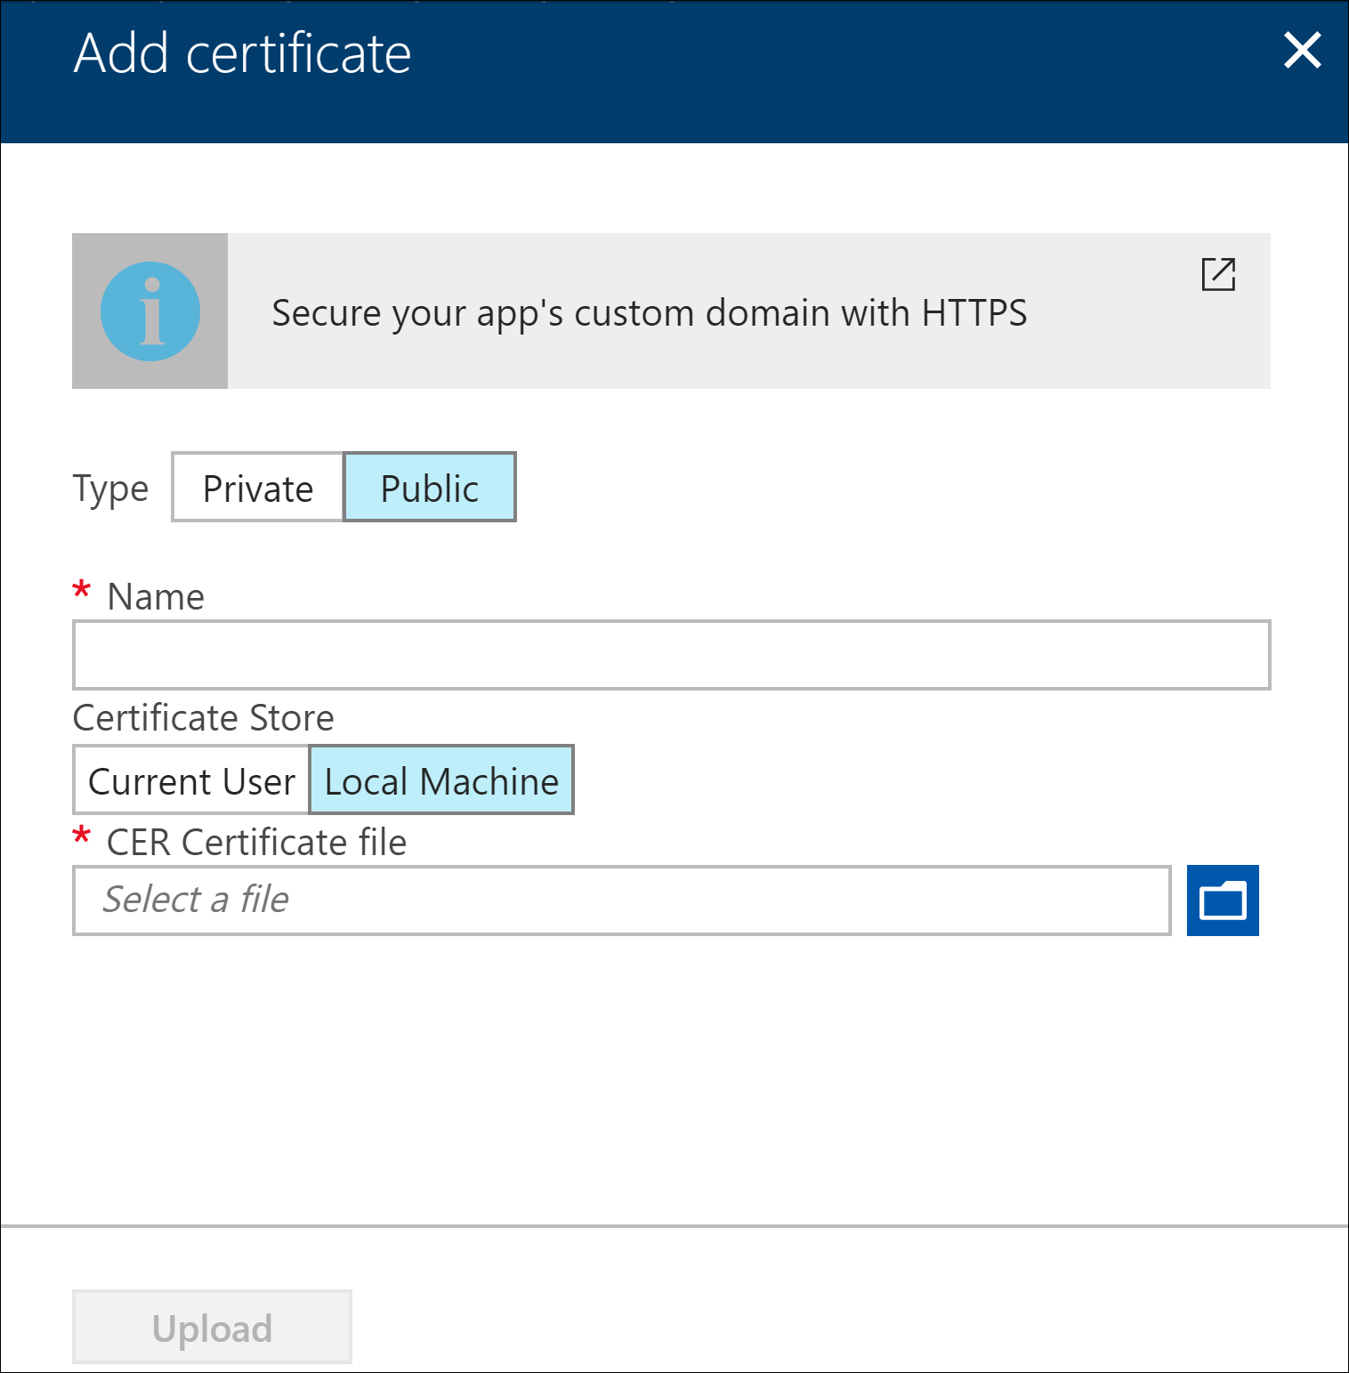Screen dimensions: 1349x1373
Task: Open the external link icon in banner
Action: click(1217, 274)
